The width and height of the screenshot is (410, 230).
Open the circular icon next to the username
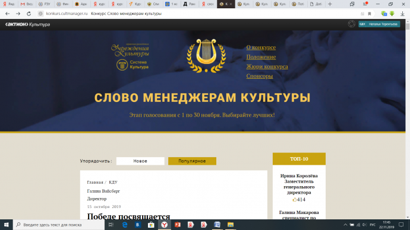tap(351, 24)
